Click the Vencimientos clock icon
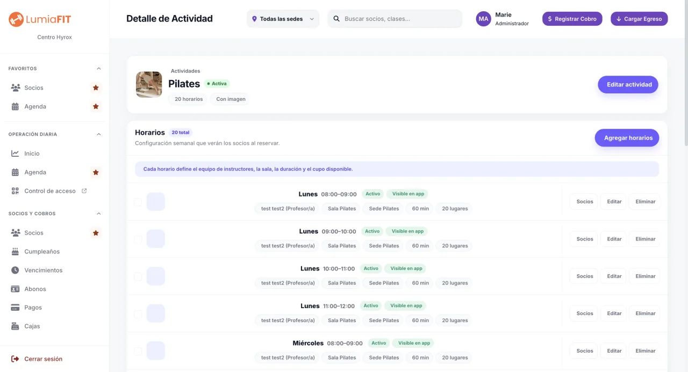This screenshot has width=688, height=372. tap(15, 270)
